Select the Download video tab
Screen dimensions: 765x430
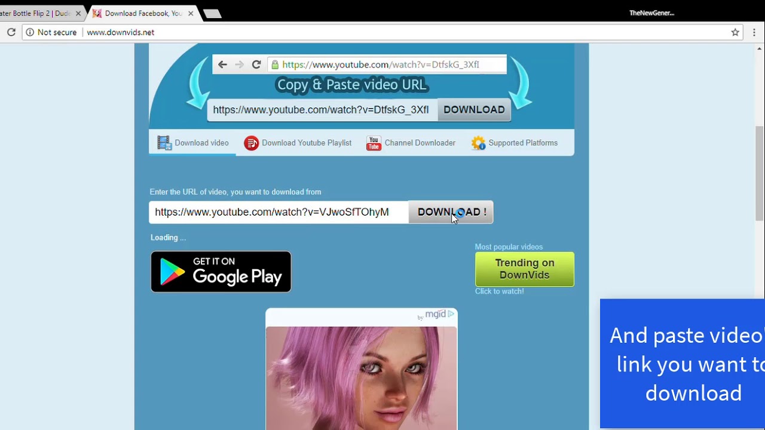pyautogui.click(x=192, y=143)
